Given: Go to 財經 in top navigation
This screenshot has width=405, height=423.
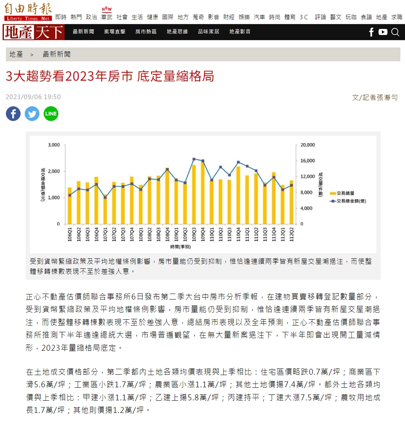Looking at the screenshot, I should click(229, 17).
